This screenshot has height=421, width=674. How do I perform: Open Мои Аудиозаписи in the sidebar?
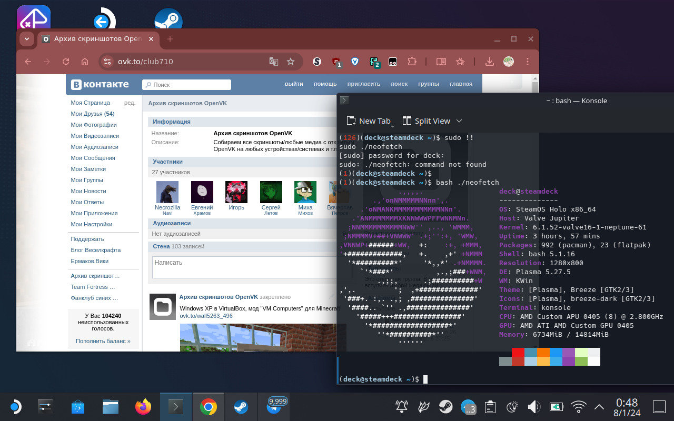click(95, 147)
